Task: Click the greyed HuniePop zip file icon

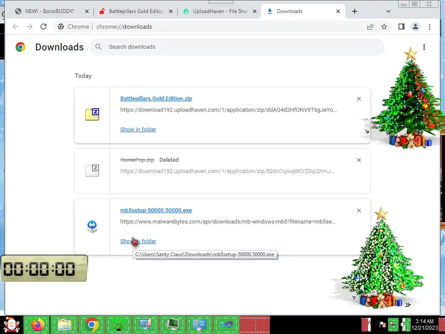Action: point(92,170)
